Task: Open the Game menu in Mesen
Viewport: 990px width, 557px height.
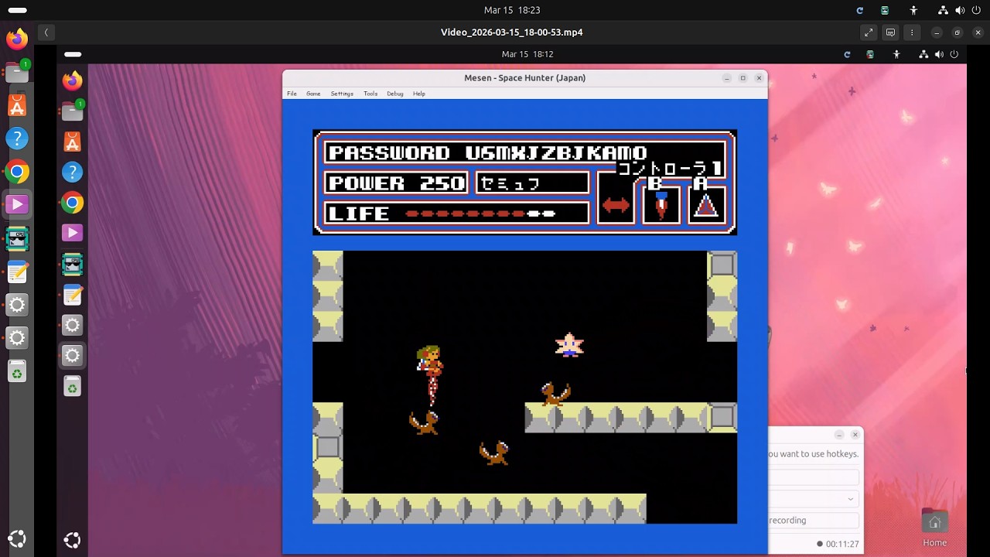Action: coord(313,94)
